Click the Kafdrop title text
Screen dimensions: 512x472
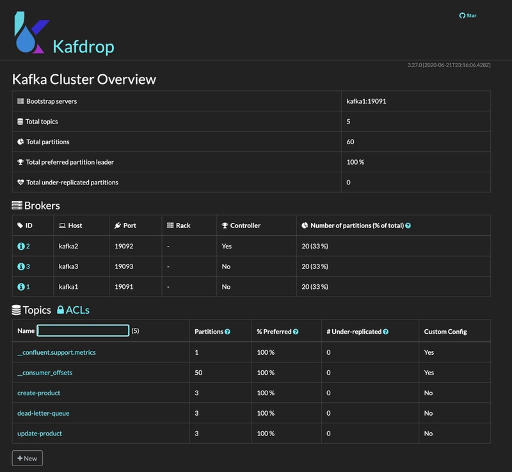(x=84, y=46)
